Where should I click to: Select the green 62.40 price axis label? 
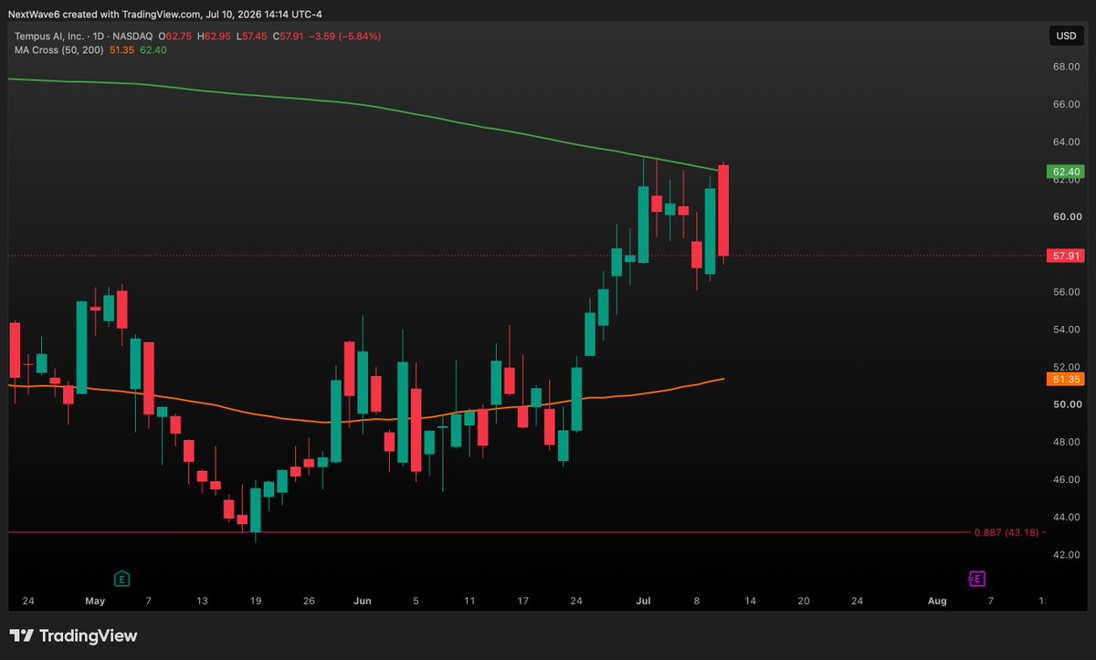(x=1065, y=172)
